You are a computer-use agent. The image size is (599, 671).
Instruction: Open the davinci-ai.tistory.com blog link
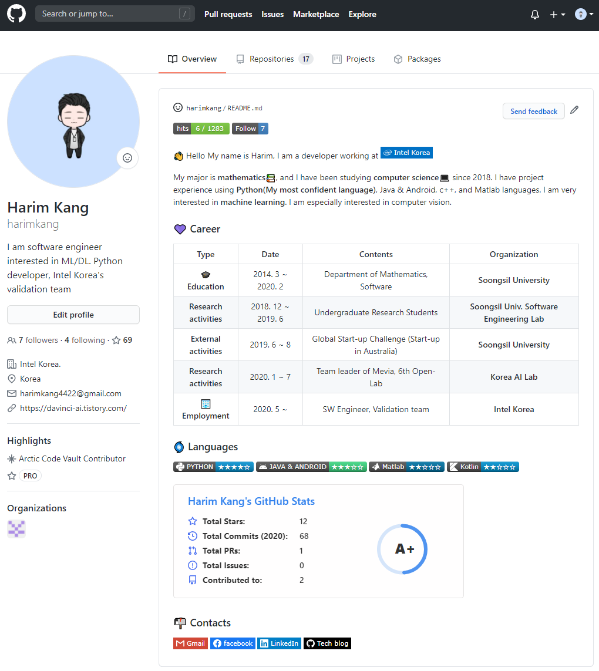[x=73, y=408]
